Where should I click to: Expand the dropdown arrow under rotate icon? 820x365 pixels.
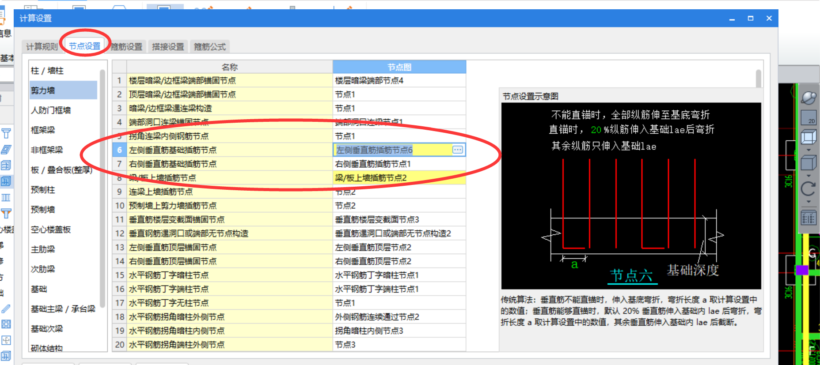click(x=809, y=202)
